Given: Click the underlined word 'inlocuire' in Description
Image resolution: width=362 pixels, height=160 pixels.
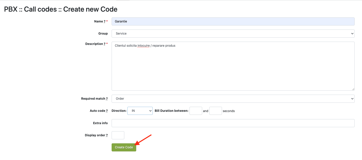Looking at the screenshot, I should (143, 46).
